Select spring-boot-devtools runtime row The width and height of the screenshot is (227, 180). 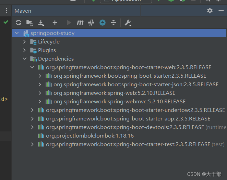pyautogui.click(x=119, y=127)
